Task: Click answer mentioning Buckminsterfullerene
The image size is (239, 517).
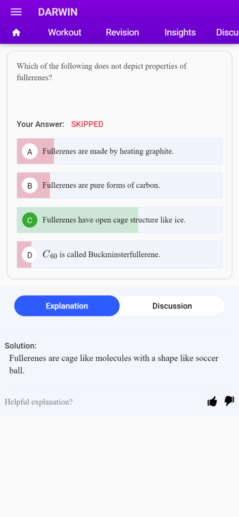Action: [102, 254]
